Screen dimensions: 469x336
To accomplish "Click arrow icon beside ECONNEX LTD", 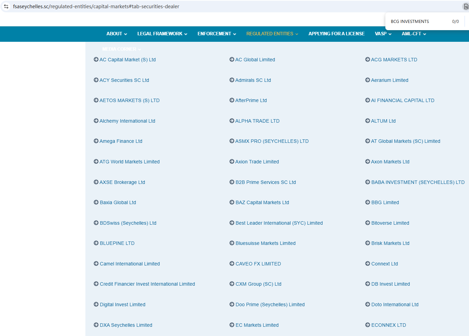I will click(x=368, y=325).
